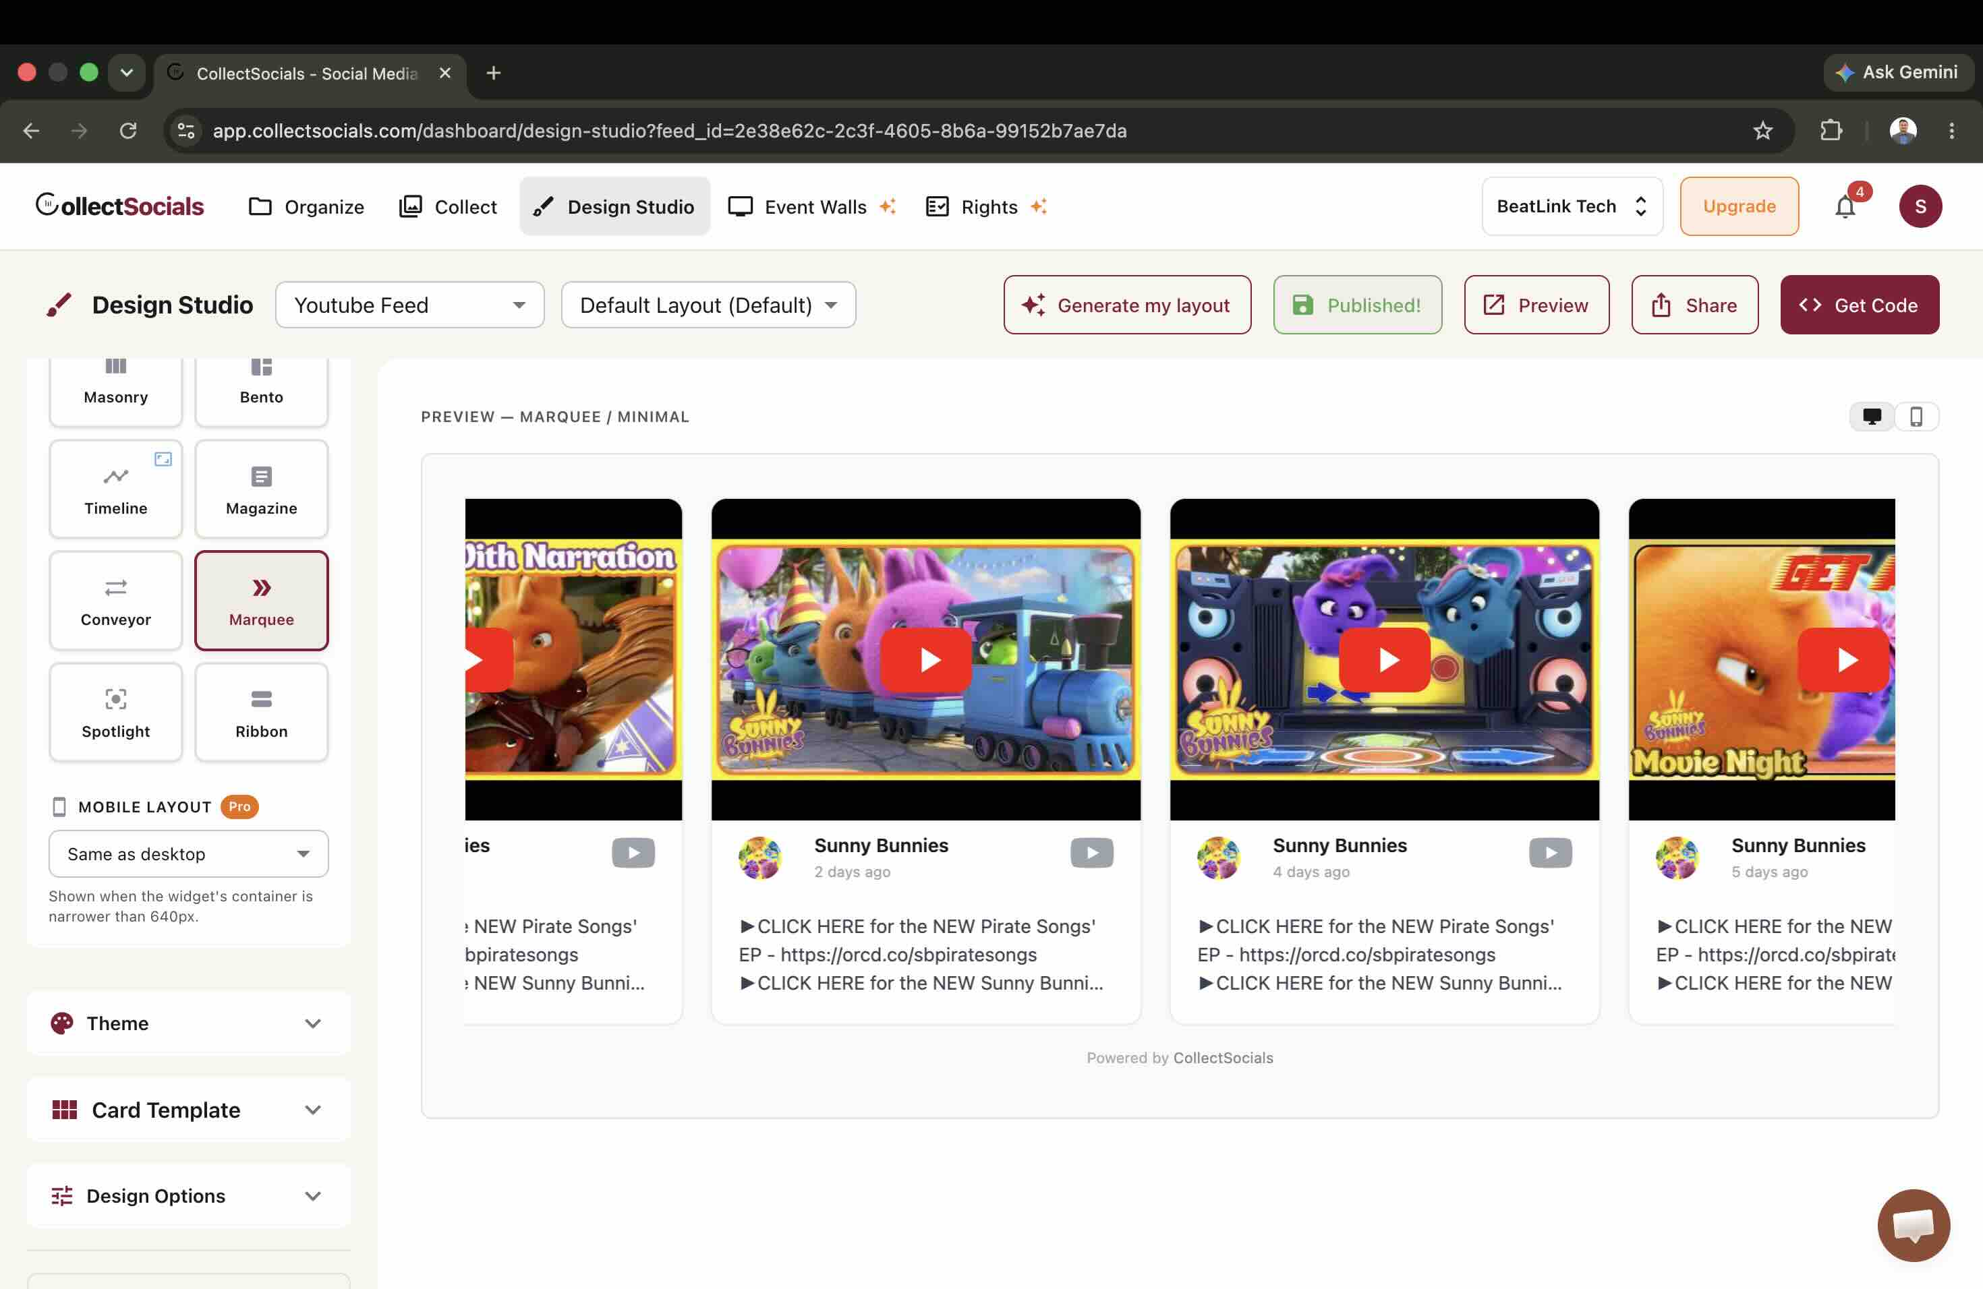Reload the browser page
The width and height of the screenshot is (1983, 1289).
coord(127,131)
